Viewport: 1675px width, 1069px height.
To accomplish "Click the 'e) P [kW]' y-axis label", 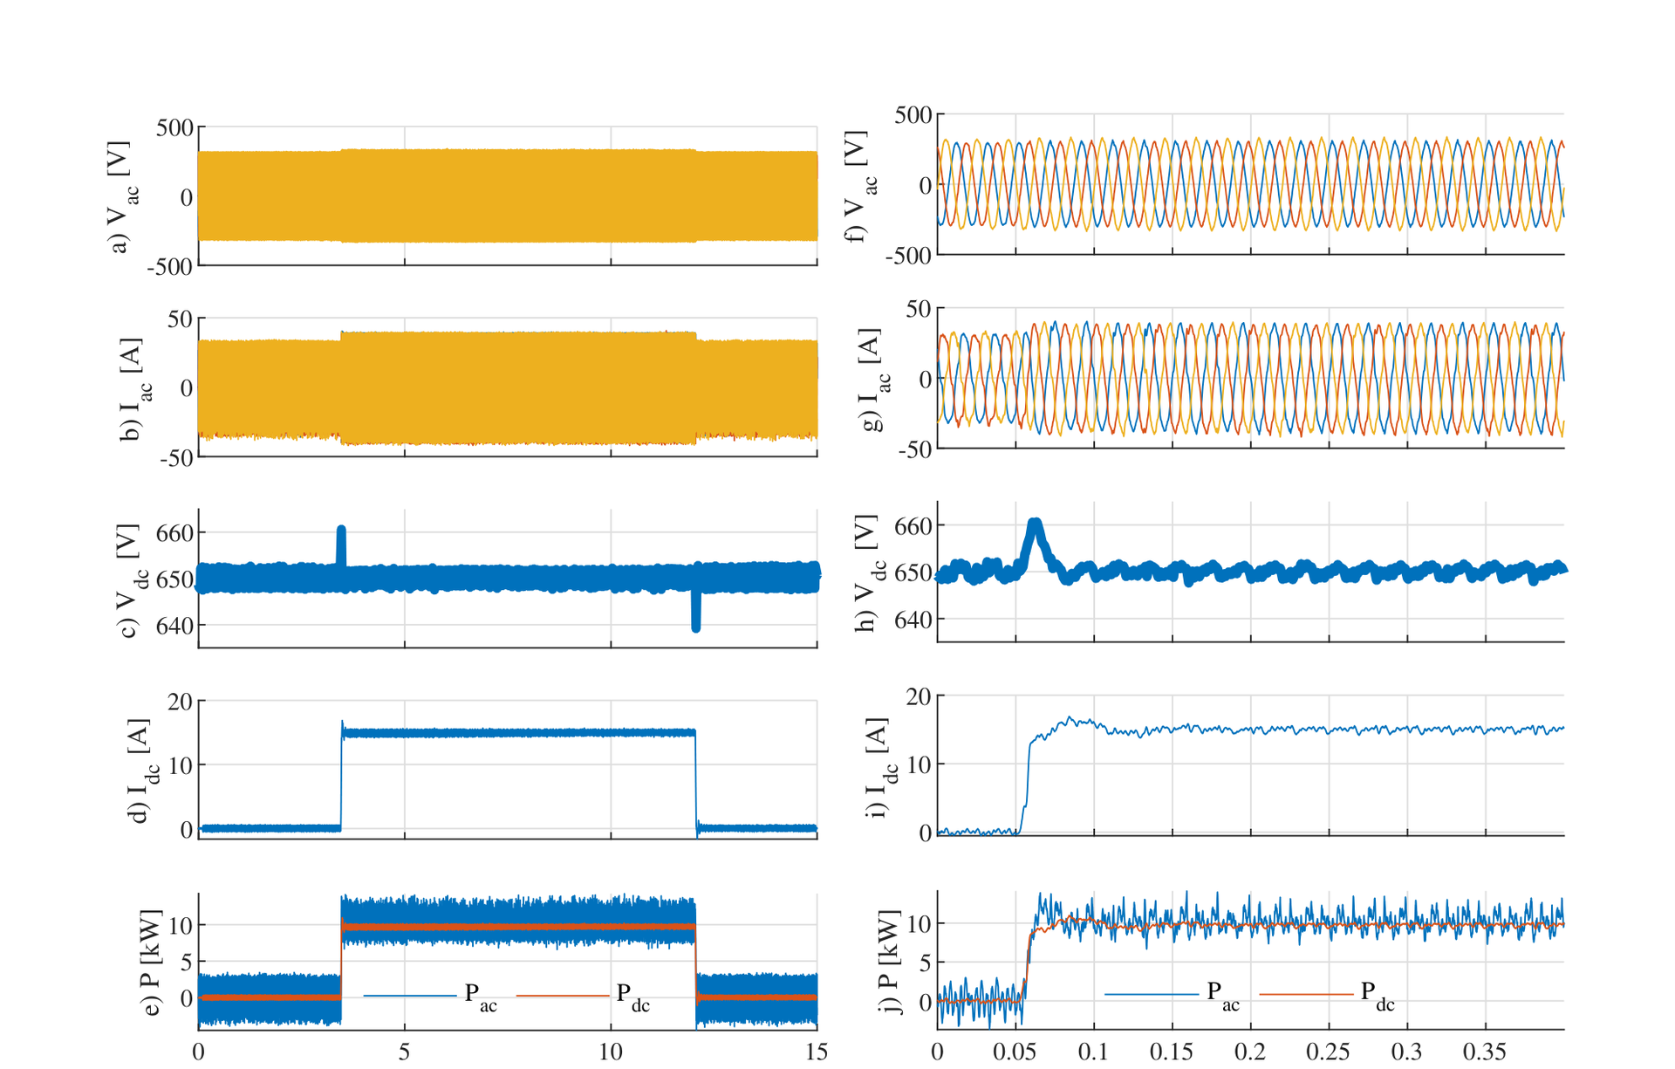I will pos(150,963).
